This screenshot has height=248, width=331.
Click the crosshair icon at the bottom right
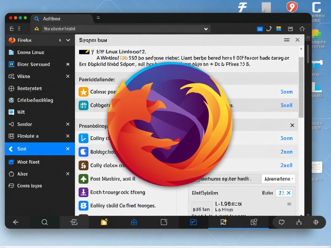(316, 222)
